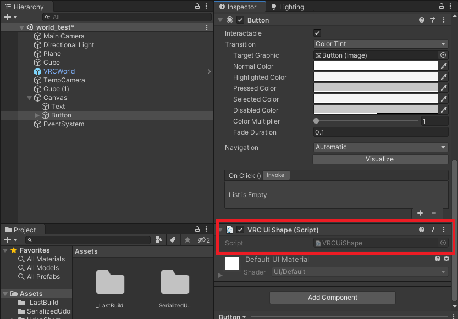Toggle hidden packages visibility in Project
The image size is (458, 319).
point(204,240)
